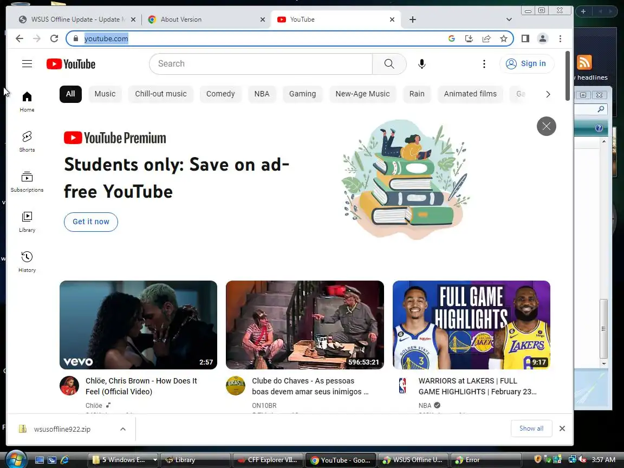Open Chrome profile icon

coord(542,38)
